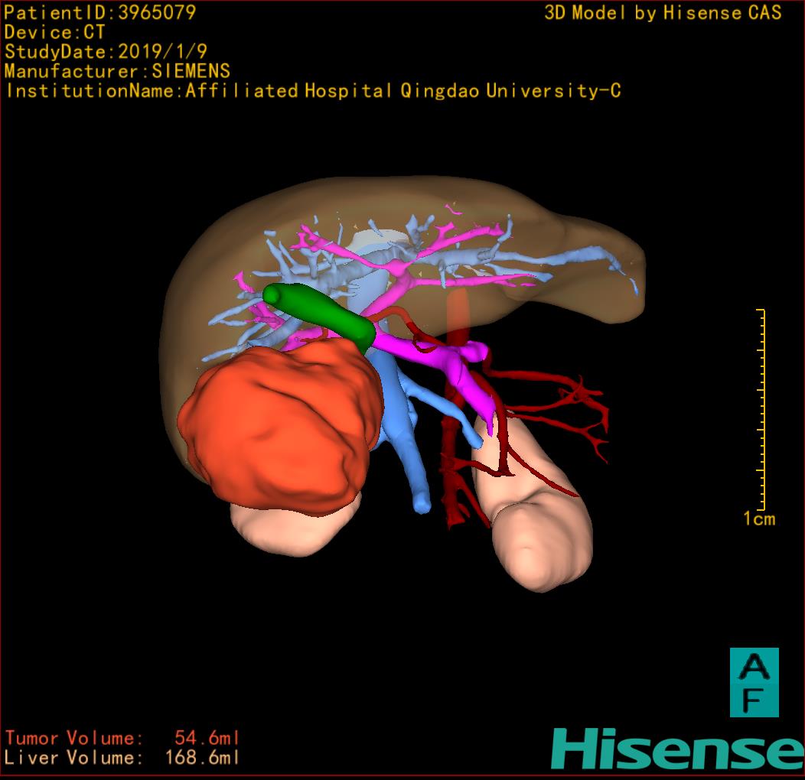Click the Tumor Volume readout
805x780 pixels.
coord(122,738)
